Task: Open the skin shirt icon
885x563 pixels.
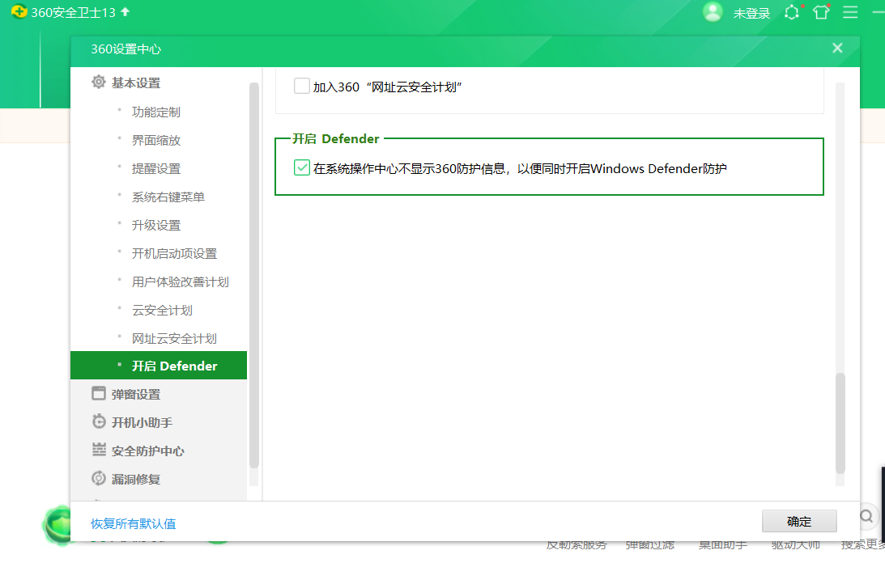Action: tap(821, 12)
